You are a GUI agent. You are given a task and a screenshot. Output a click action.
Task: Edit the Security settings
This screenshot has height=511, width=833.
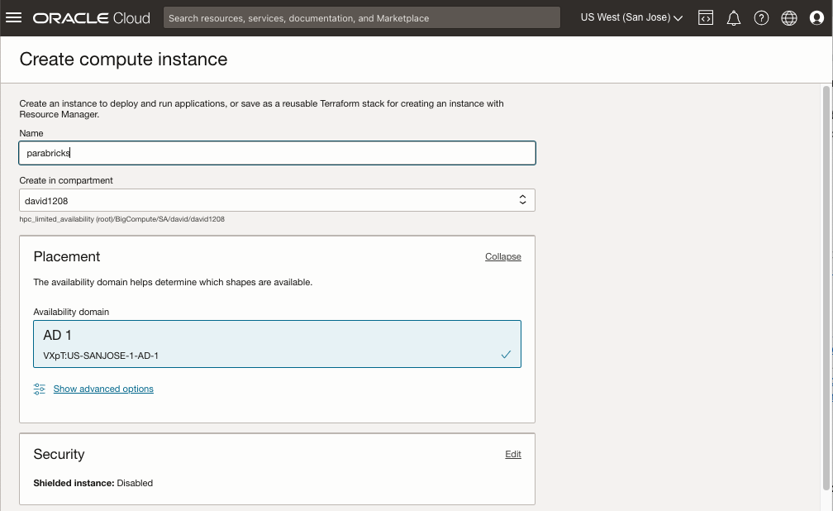(512, 454)
